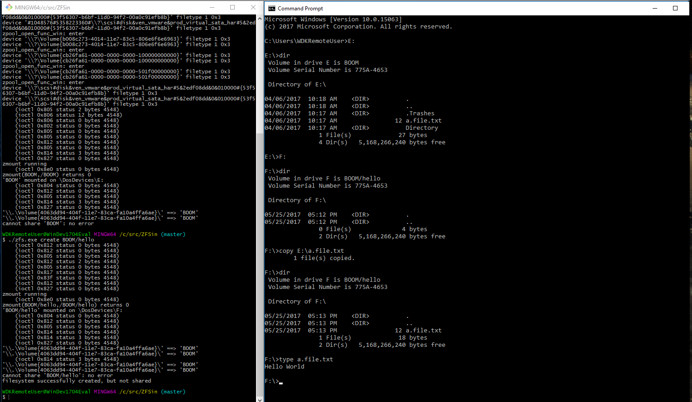Close the MINGW64 terminal window
Viewport: 692px width, 402px height.
coord(253,7)
